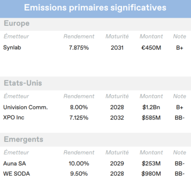
Task: Click the Maturité header under Etats-Unis
Action: tap(117, 96)
